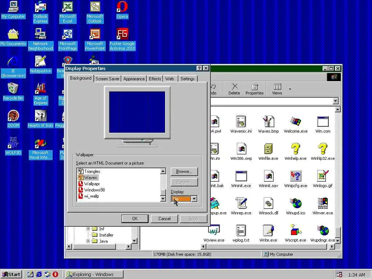
Task: Open the Start menu
Action: (x=11, y=275)
